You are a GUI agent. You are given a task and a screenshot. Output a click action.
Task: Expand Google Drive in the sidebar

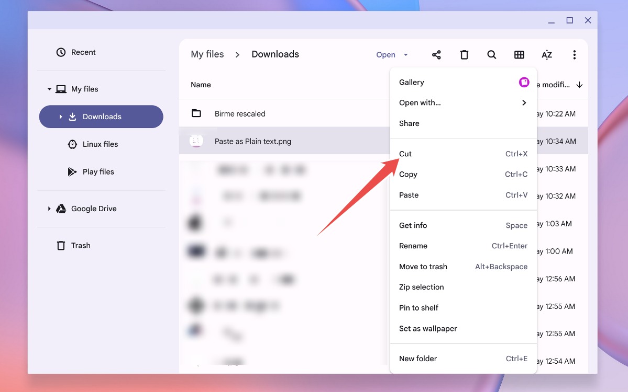click(49, 209)
